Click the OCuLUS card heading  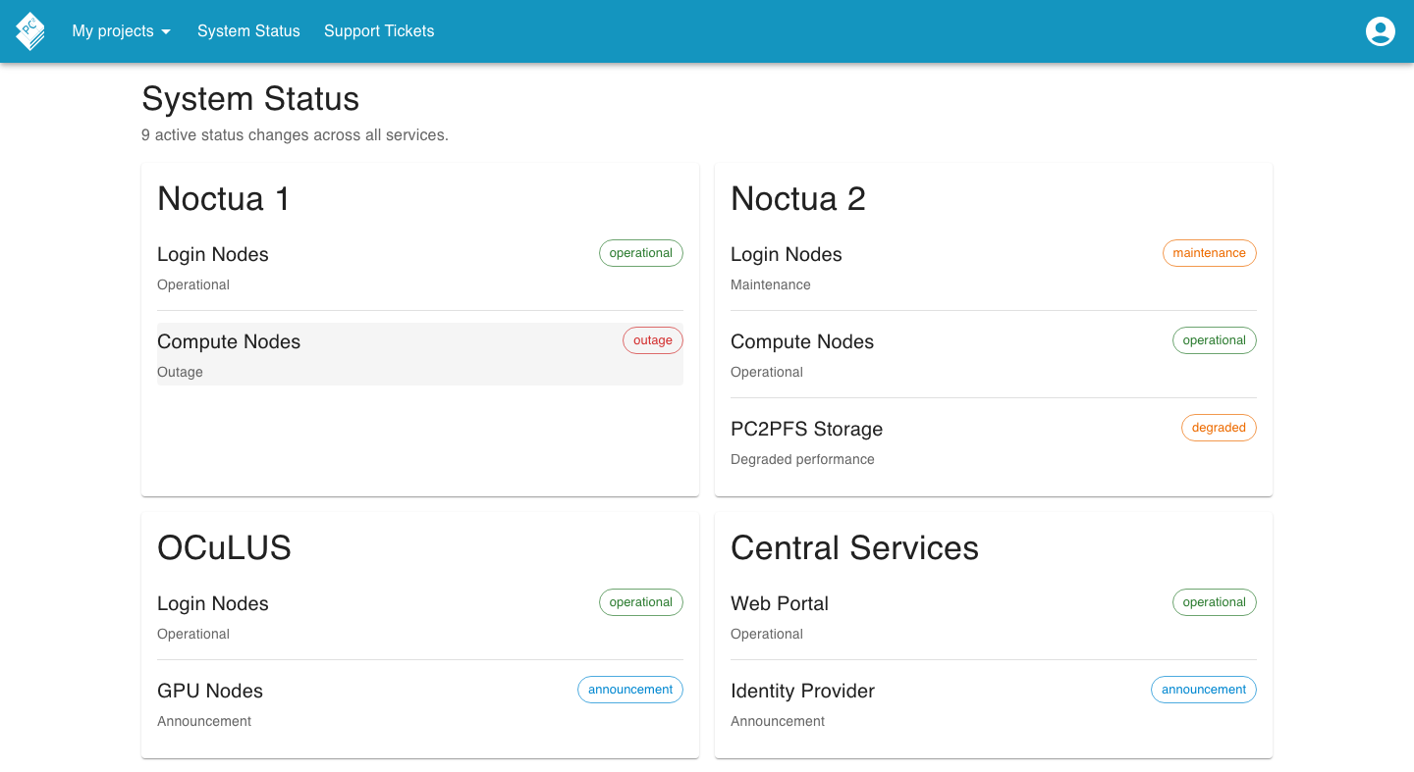point(225,547)
